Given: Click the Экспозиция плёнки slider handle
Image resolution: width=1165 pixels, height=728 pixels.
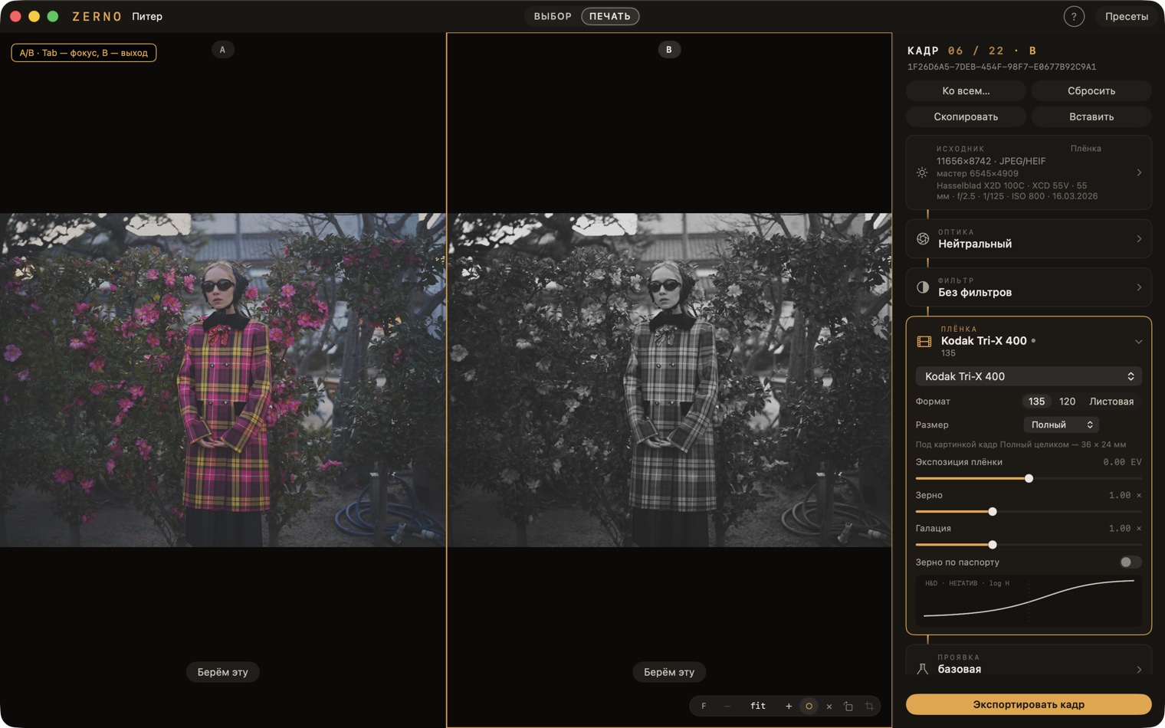Looking at the screenshot, I should tap(1029, 478).
